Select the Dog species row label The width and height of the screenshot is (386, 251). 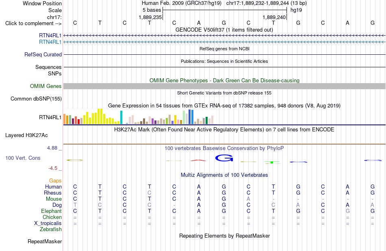pos(57,205)
